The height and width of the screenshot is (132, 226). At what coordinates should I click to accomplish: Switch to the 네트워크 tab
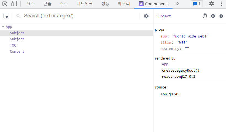pos(85,4)
